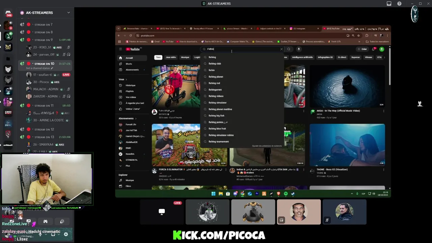
Task: Open the Discord inbox icon in title bar
Action: (389, 4)
